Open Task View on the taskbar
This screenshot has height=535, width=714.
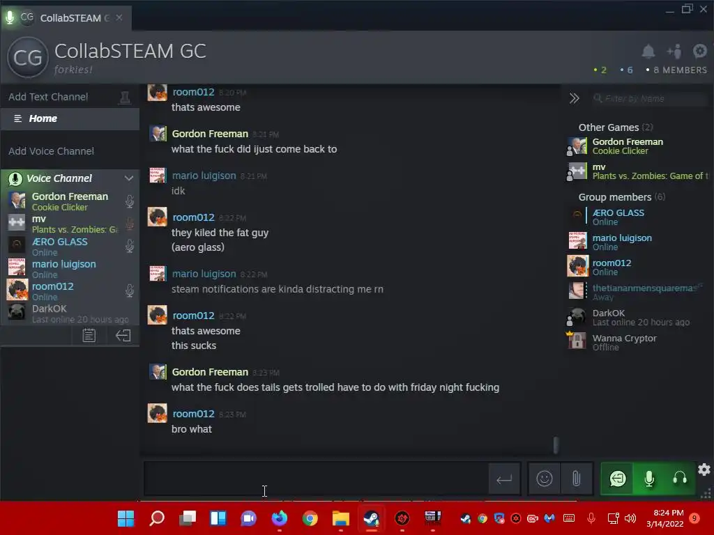click(187, 518)
